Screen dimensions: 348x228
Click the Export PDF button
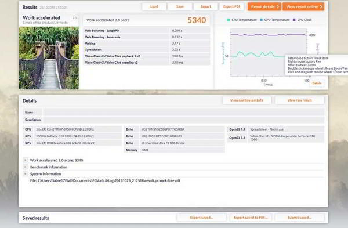click(x=231, y=6)
